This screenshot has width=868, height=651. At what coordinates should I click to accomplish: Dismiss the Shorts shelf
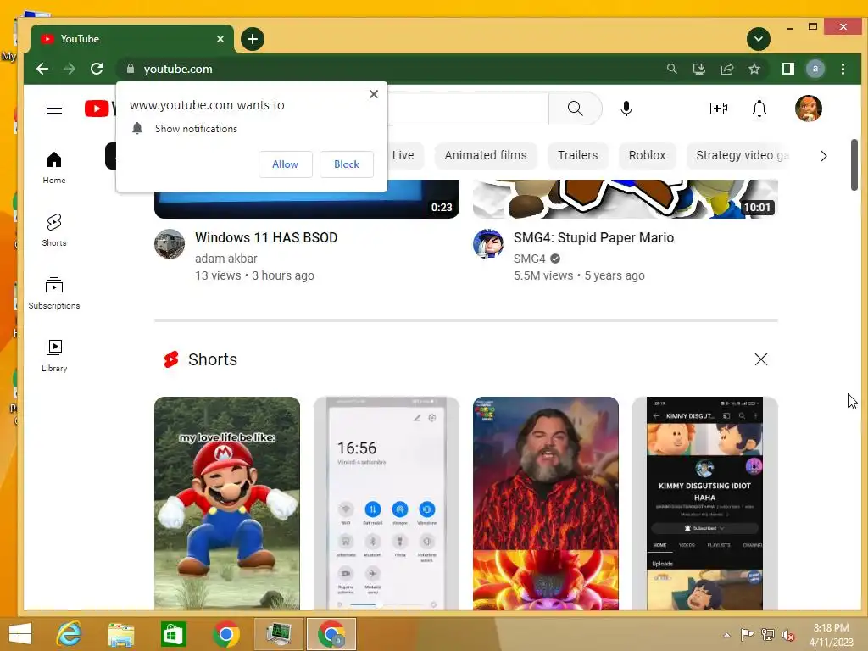761,359
